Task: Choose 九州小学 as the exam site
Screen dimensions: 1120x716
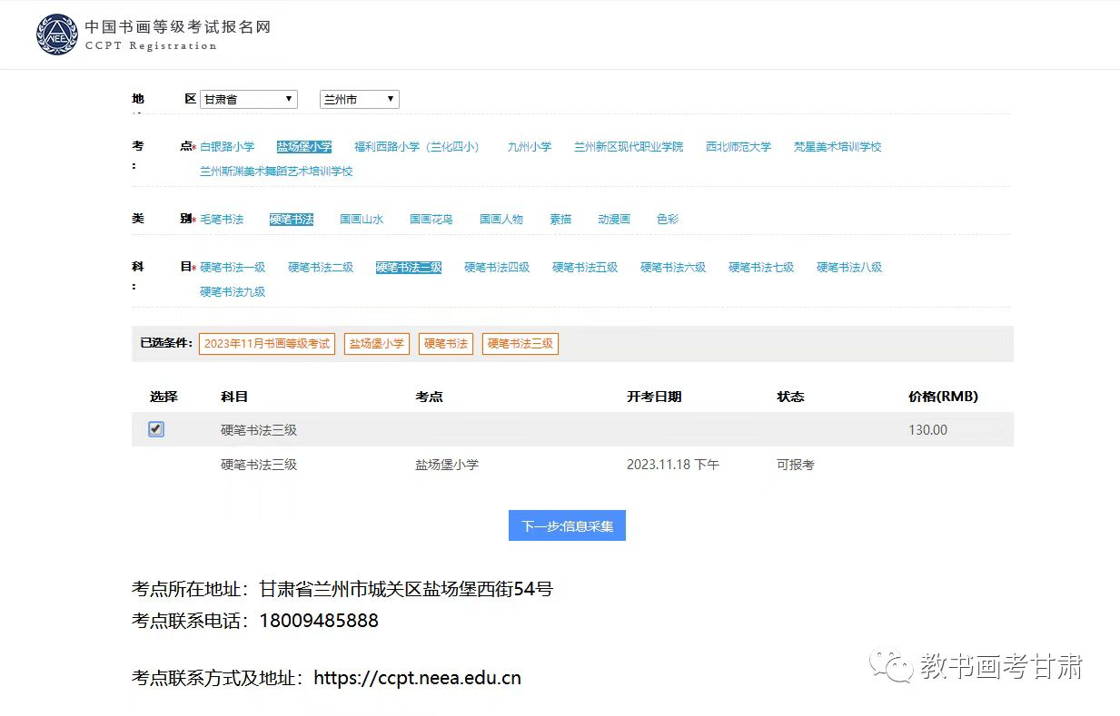Action: point(529,147)
